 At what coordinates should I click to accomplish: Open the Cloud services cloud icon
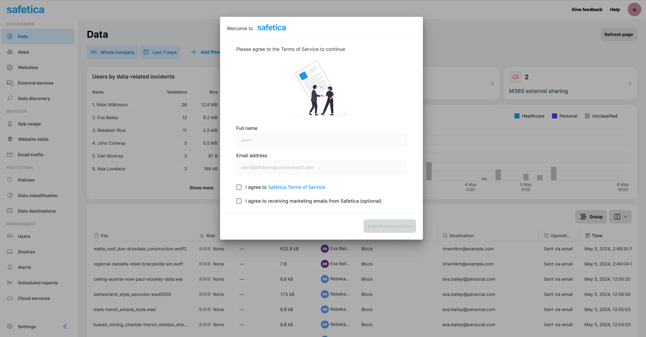pos(10,298)
